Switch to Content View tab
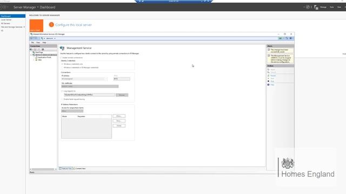This screenshot has width=346, height=194. pos(79,169)
